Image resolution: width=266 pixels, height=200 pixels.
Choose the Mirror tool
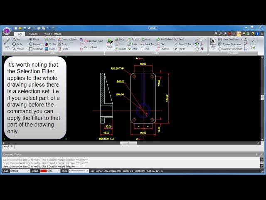(145, 39)
